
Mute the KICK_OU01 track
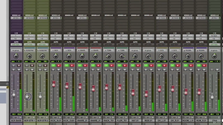72,69
